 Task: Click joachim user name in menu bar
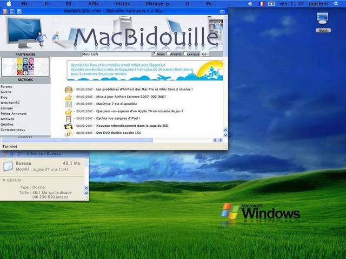(x=318, y=4)
